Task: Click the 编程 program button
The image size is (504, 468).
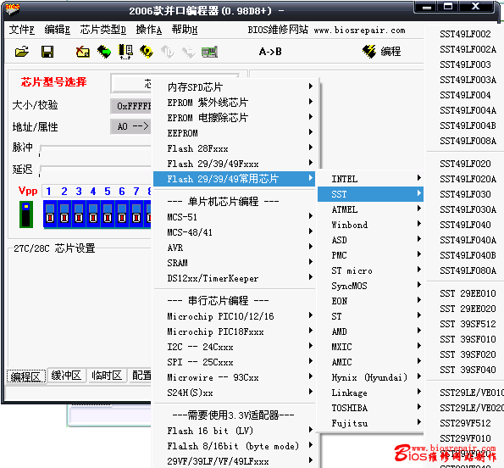Action: coord(382,52)
